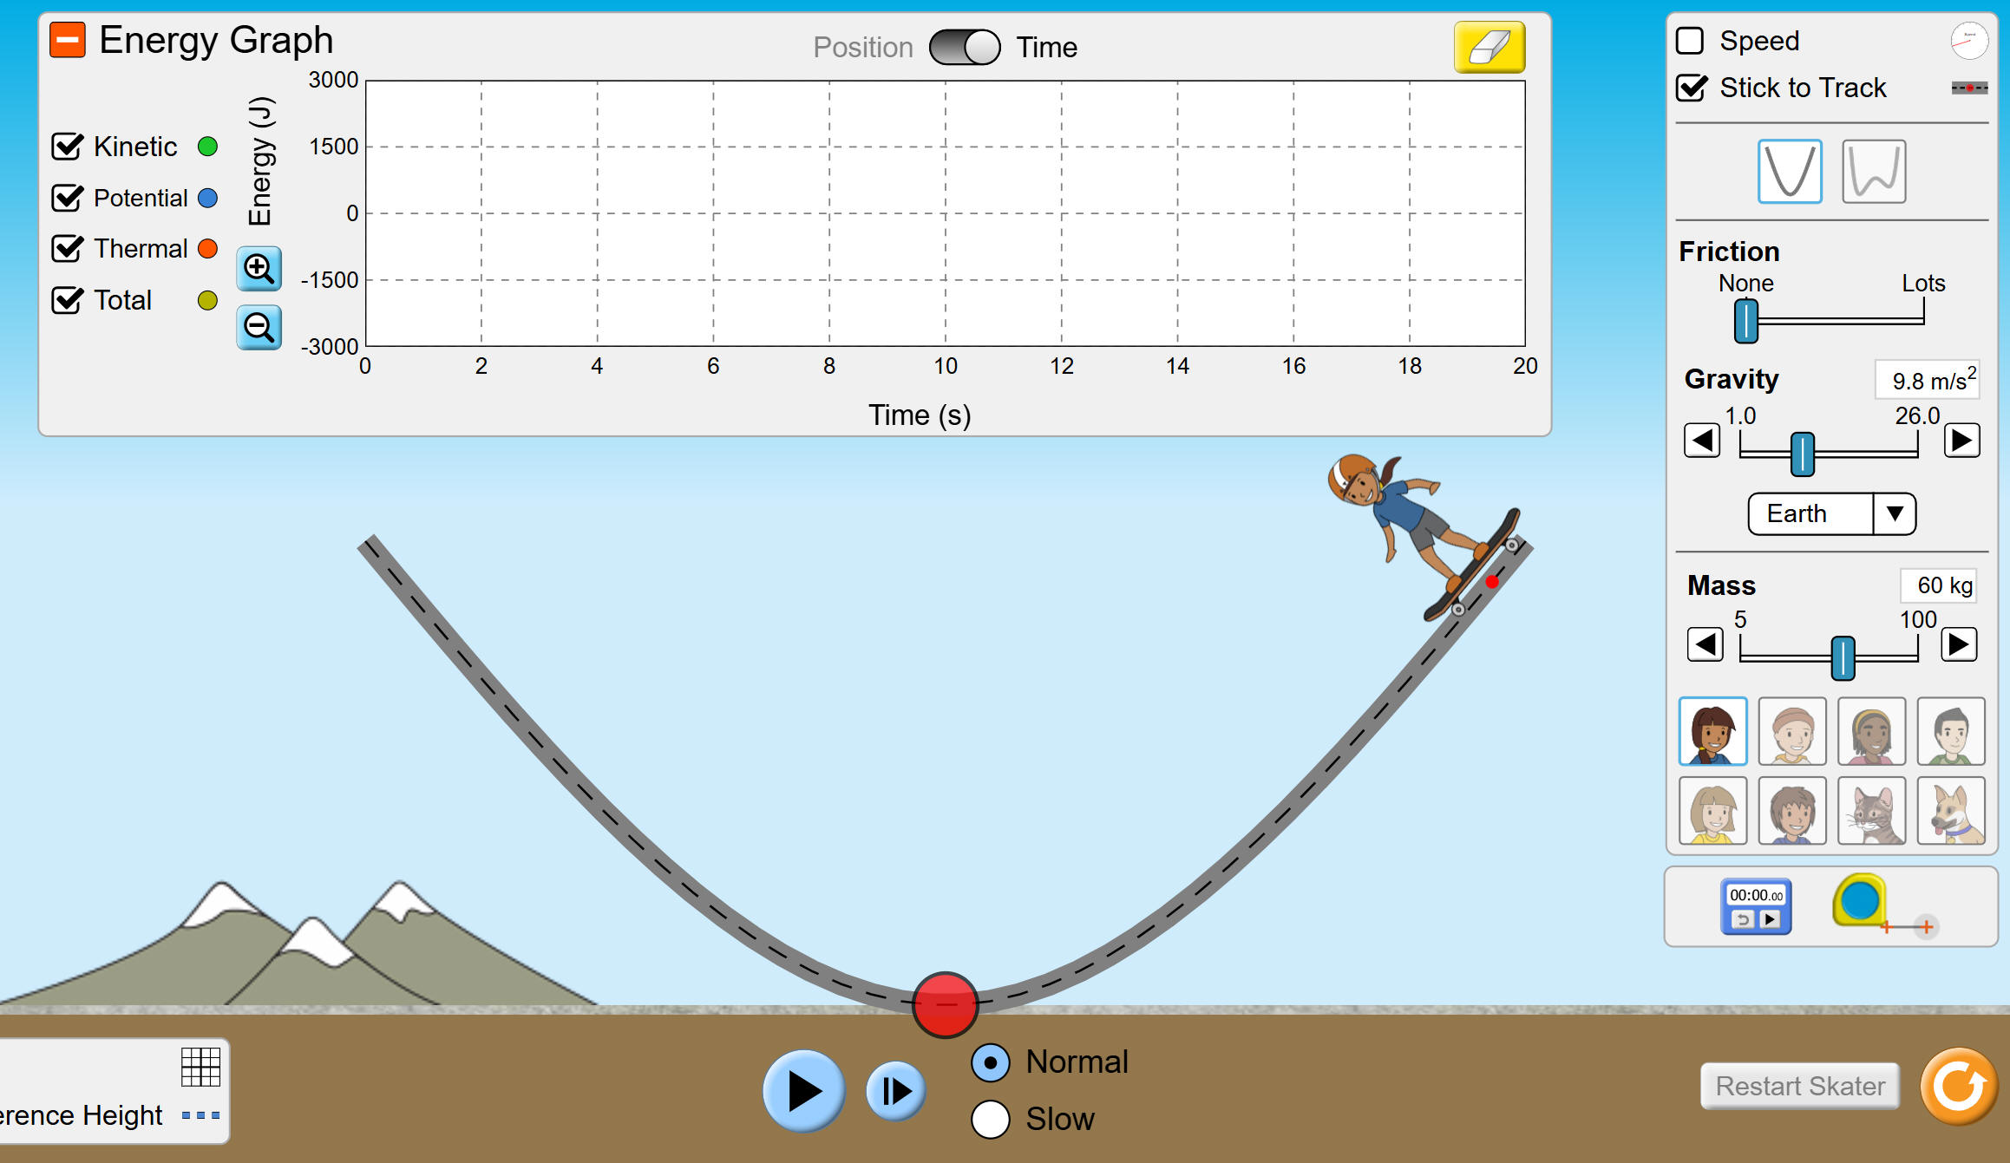The width and height of the screenshot is (2010, 1163).
Task: Select the dark-haired girl skater avatar
Action: pos(1713,731)
